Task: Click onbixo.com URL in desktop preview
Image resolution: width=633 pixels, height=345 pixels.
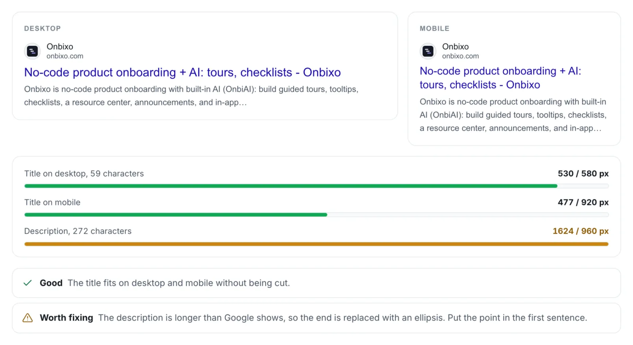Action: (x=65, y=56)
